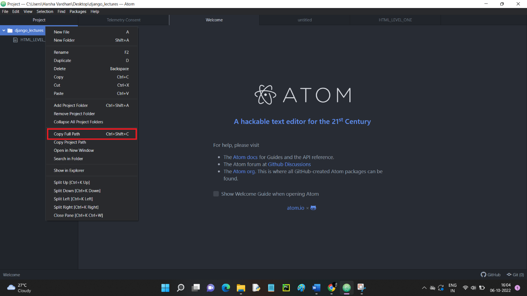Click the HTML_LEVEL file icon in tree
This screenshot has width=527, height=296.
[16, 40]
